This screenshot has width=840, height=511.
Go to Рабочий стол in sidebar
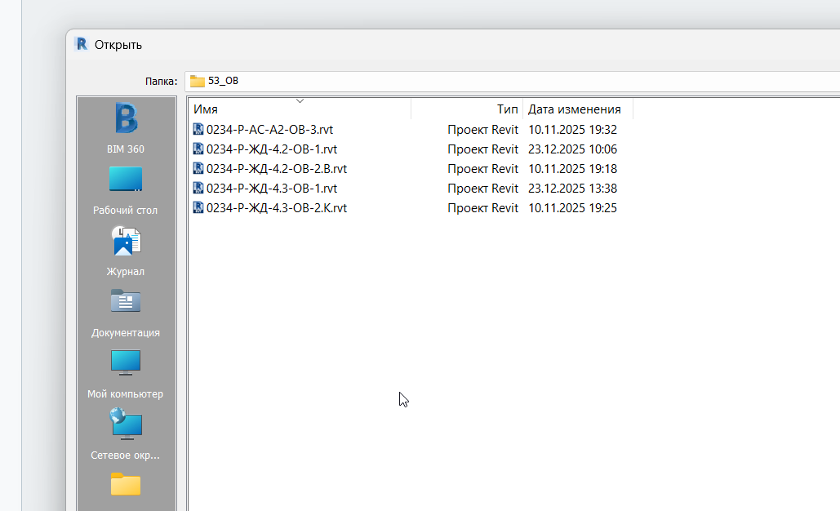[126, 191]
